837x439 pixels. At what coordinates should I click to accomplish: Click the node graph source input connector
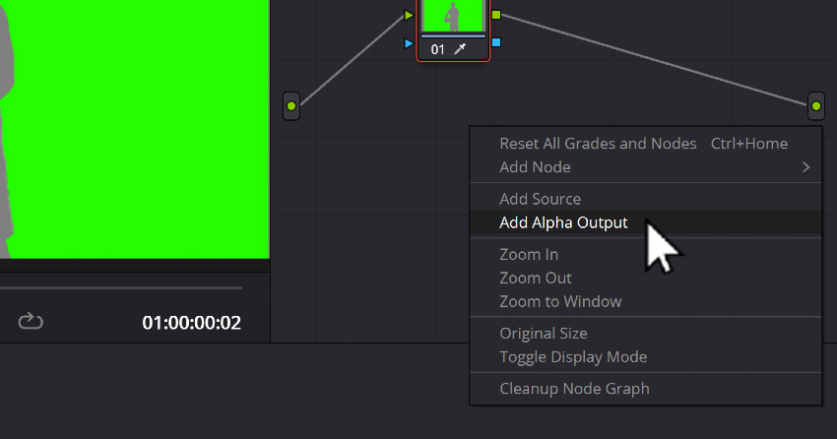[x=291, y=106]
